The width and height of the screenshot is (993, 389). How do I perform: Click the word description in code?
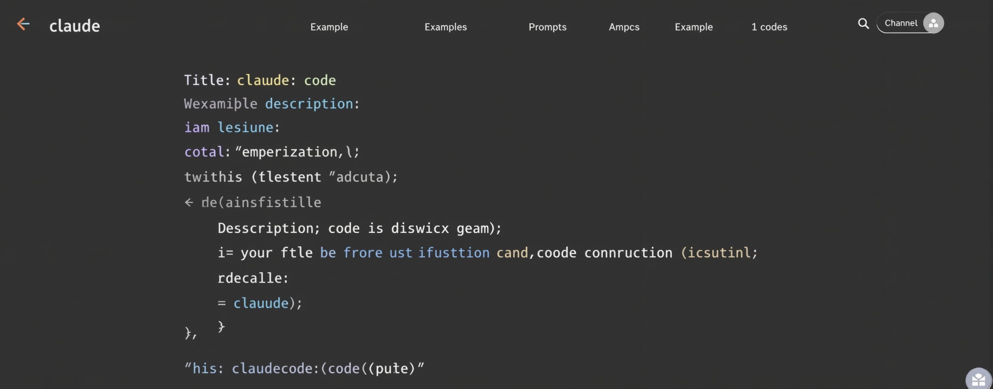click(x=309, y=104)
